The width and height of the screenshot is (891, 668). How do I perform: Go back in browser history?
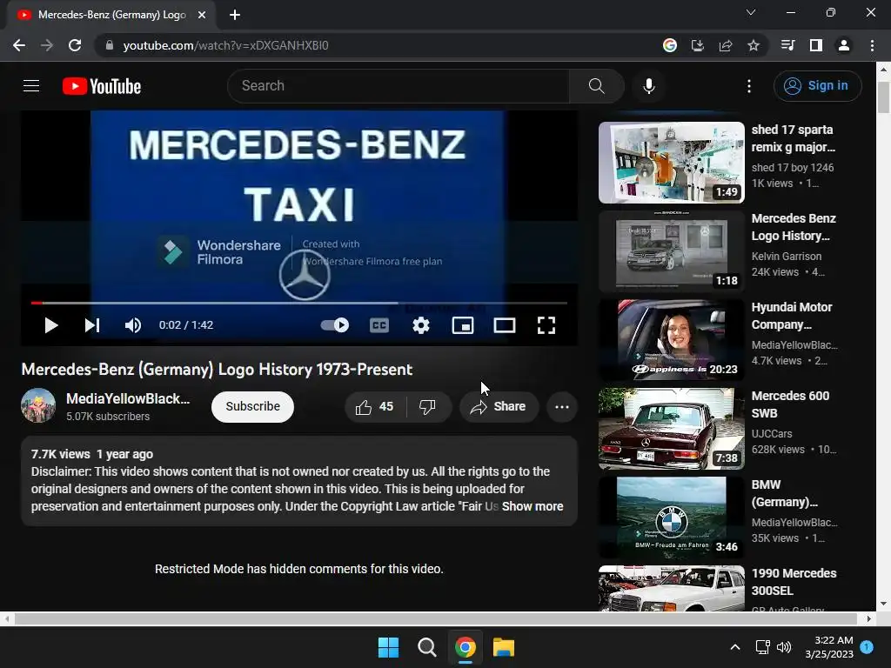coord(19,45)
